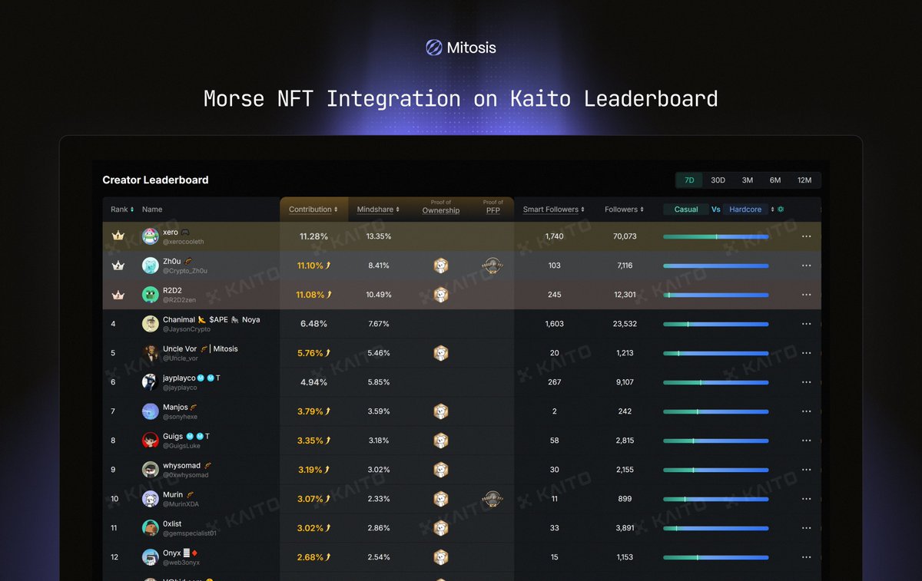Sort by the Followers column
This screenshot has height=581, width=922.
click(x=624, y=210)
